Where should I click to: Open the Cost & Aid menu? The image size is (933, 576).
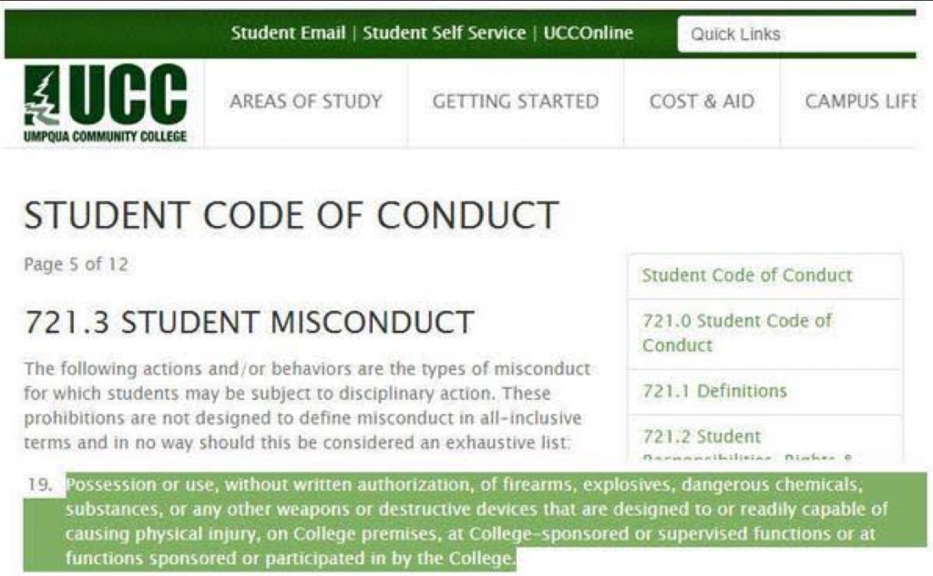tap(702, 101)
